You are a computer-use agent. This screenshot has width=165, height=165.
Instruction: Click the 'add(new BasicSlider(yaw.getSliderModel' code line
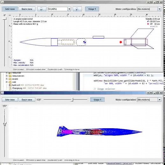click(x=128, y=81)
